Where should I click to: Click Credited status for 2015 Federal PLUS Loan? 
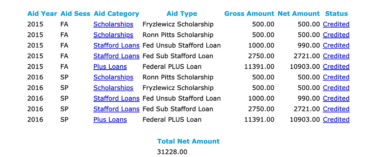[336, 67]
